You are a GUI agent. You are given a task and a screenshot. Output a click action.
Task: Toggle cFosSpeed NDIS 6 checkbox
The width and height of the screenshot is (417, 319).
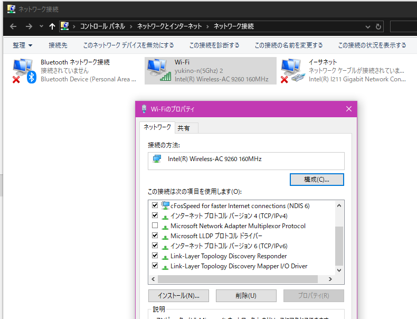pyautogui.click(x=155, y=205)
